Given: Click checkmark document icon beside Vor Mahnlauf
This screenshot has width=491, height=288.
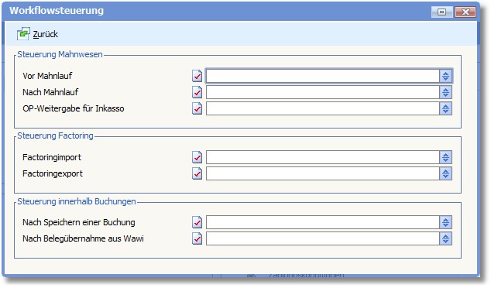Looking at the screenshot, I should 197,76.
